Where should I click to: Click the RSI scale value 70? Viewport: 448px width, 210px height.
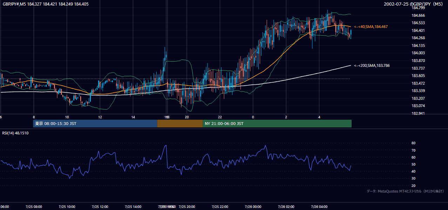coord(413,150)
